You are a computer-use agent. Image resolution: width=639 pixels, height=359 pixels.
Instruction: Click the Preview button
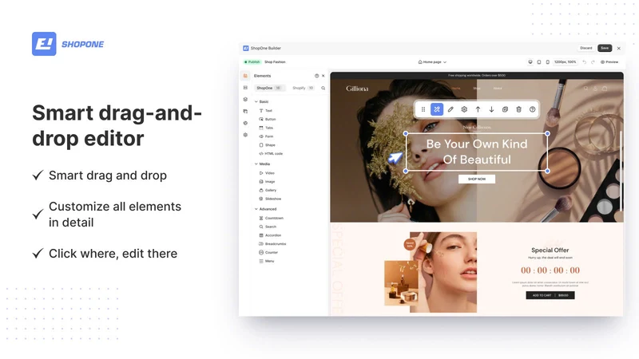click(609, 62)
